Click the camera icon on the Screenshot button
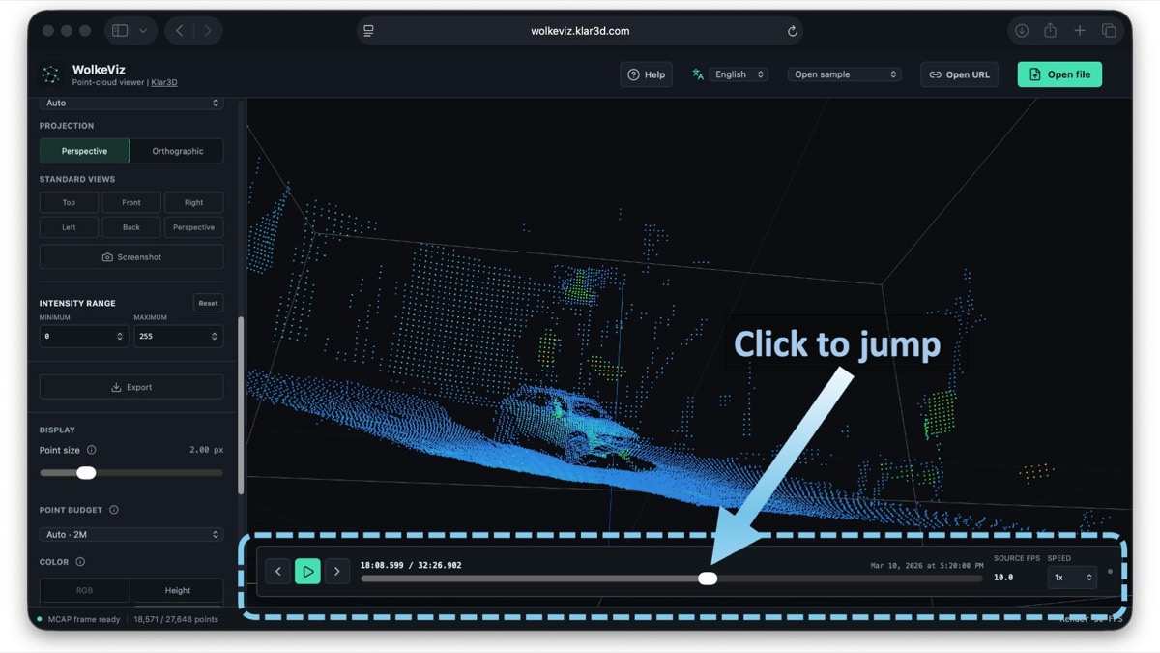Screen dimensions: 1160x653 click(107, 257)
